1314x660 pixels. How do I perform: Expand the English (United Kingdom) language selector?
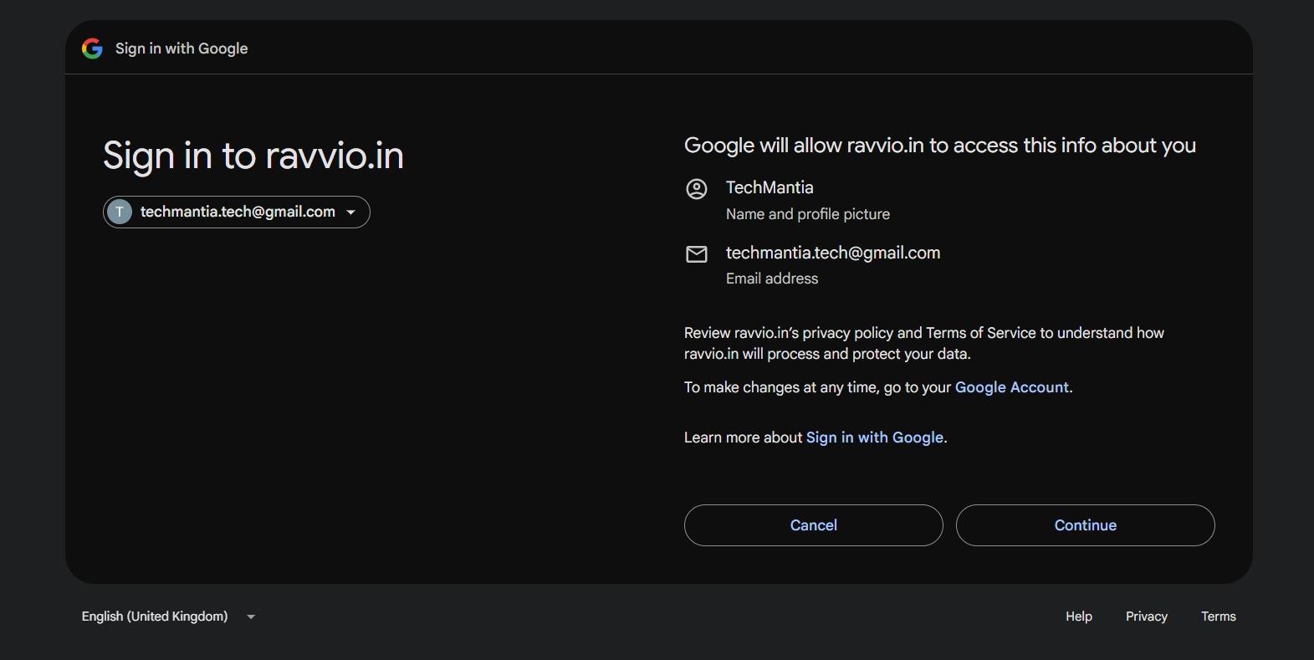coord(168,617)
